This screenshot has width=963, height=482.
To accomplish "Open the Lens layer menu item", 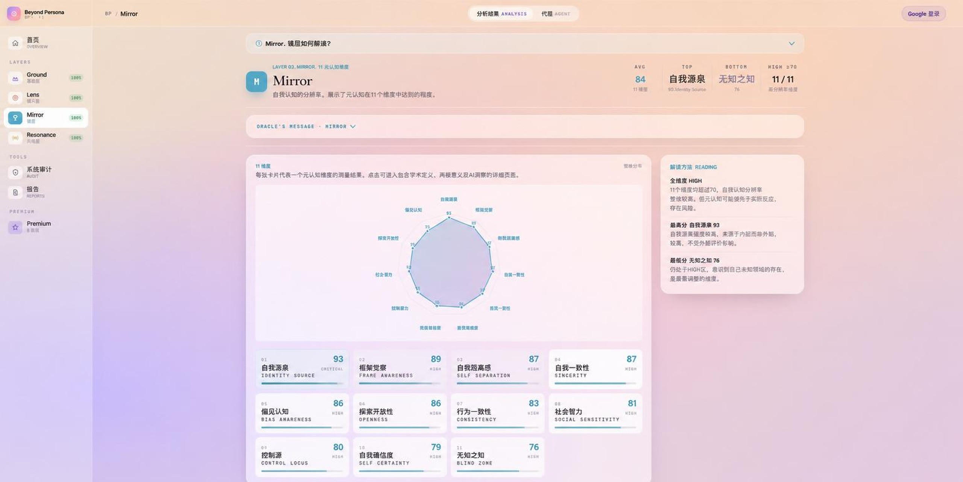I will coord(46,98).
